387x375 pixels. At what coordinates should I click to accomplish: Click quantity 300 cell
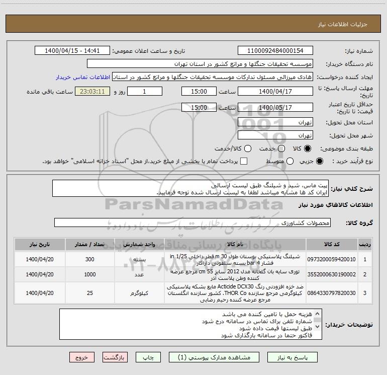pos(90,259)
